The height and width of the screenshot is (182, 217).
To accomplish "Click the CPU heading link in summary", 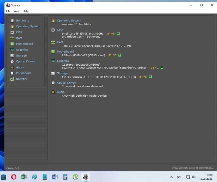I will click(60, 30).
